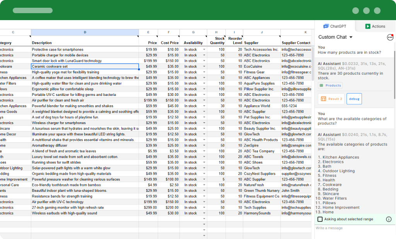Open Availability dropdown for Ceramic cookware set row
This screenshot has height=239, width=396.
204,67
